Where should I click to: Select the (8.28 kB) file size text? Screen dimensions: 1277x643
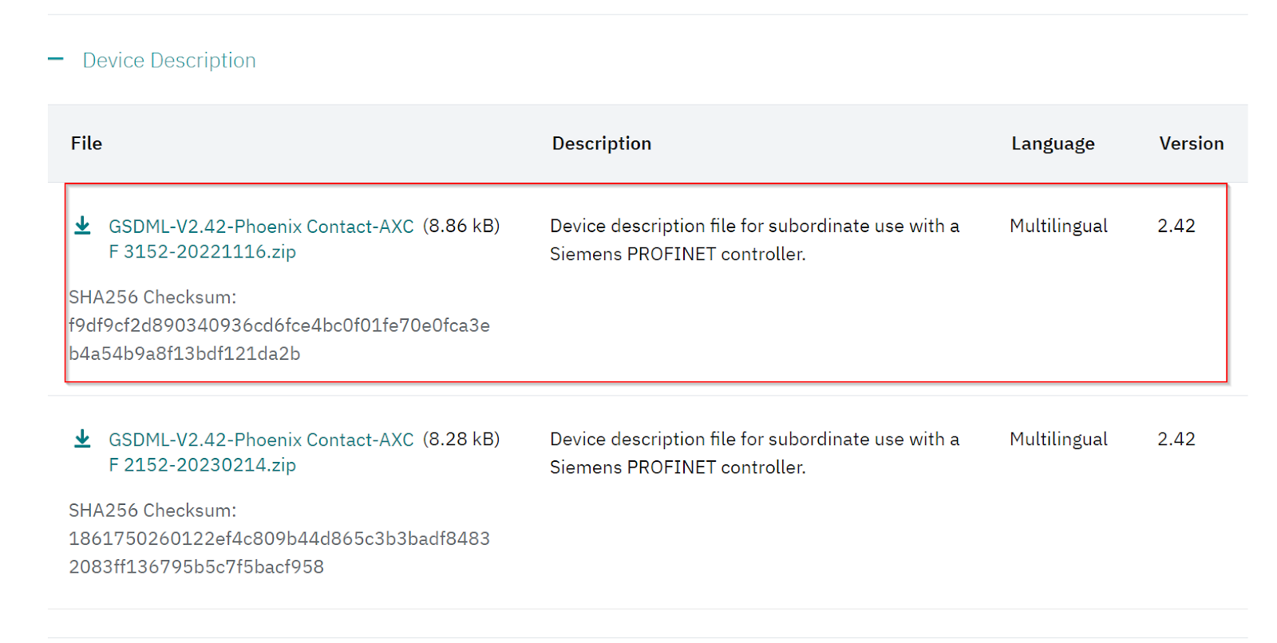[x=461, y=439]
